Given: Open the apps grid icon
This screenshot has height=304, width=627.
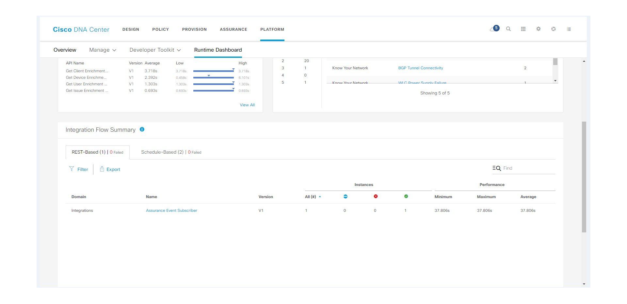Looking at the screenshot, I should click(523, 29).
